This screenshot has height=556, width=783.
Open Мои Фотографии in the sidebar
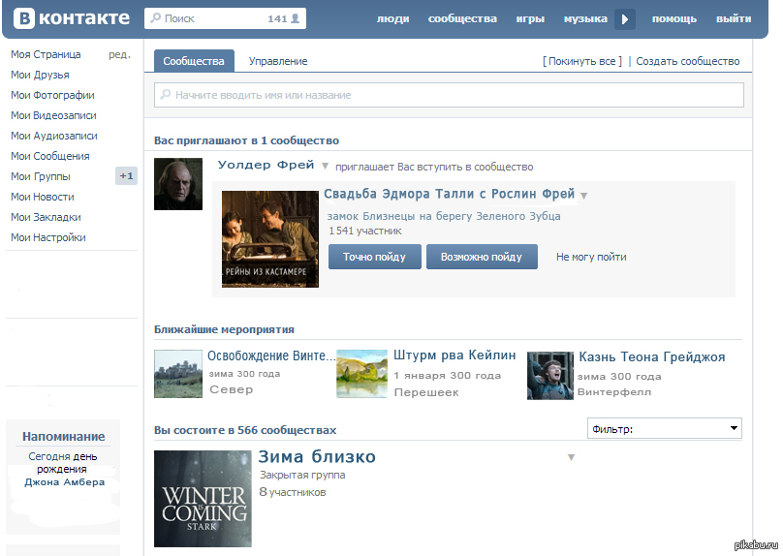point(52,95)
